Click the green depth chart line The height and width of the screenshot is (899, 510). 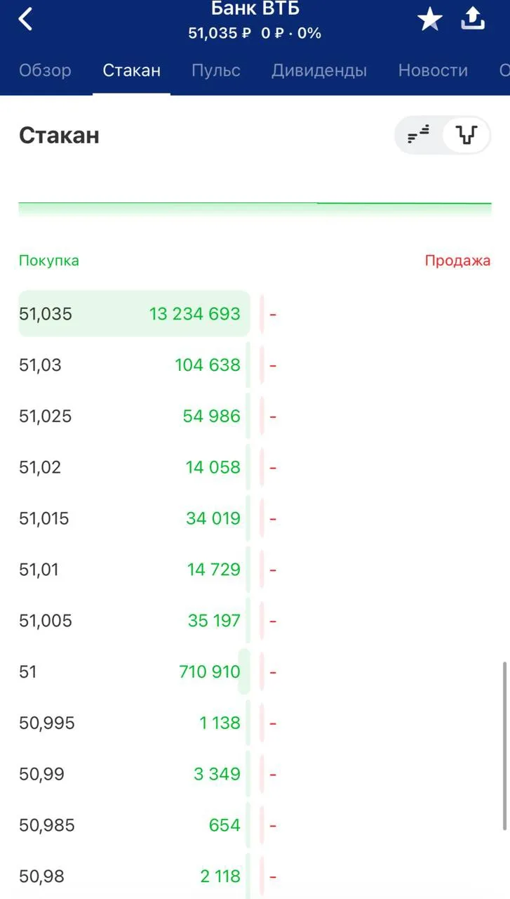255,203
